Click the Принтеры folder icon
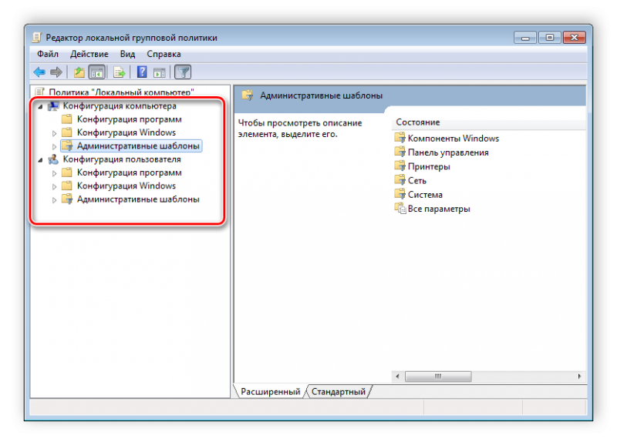This screenshot has width=617, height=445. coord(400,166)
